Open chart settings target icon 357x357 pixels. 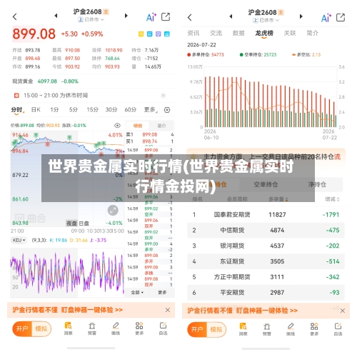(167, 110)
